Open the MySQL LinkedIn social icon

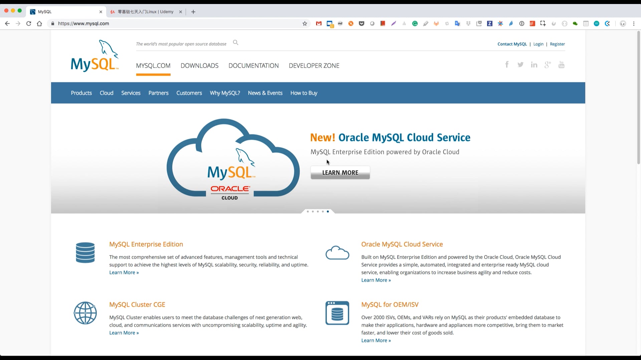[534, 64]
